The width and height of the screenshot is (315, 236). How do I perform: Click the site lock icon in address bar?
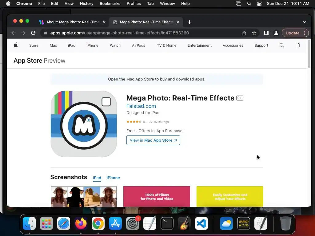46,33
